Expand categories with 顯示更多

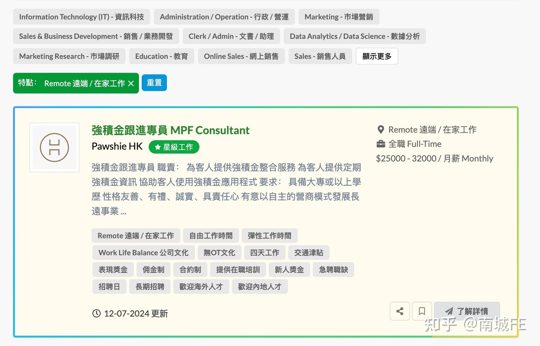pos(377,56)
